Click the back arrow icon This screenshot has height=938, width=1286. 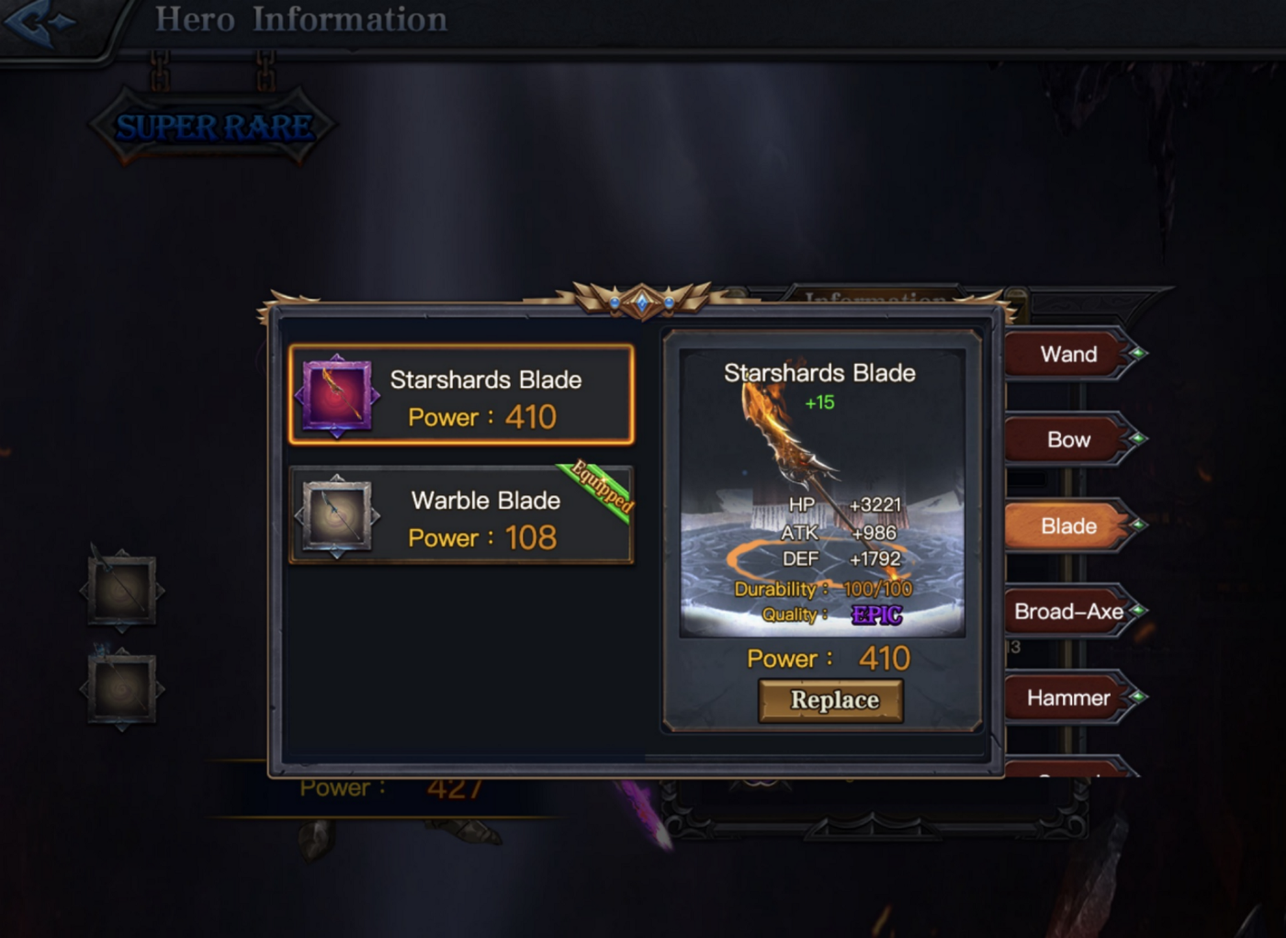click(x=39, y=22)
